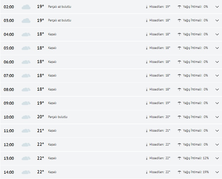Viewport: 222px width, 179px height.
Task: Expand the 07:00 hourly row chevron
Action: pos(217,76)
